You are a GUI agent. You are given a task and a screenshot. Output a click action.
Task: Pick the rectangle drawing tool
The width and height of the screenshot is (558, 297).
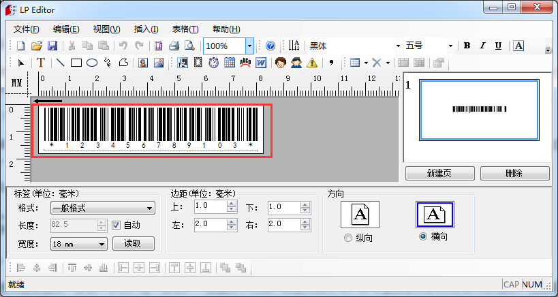(x=76, y=63)
